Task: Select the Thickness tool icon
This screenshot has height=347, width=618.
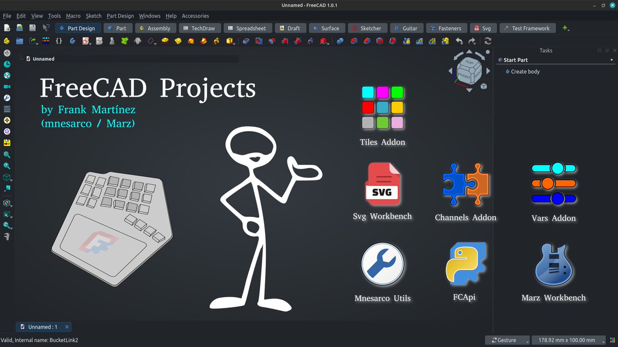Action: 393,41
